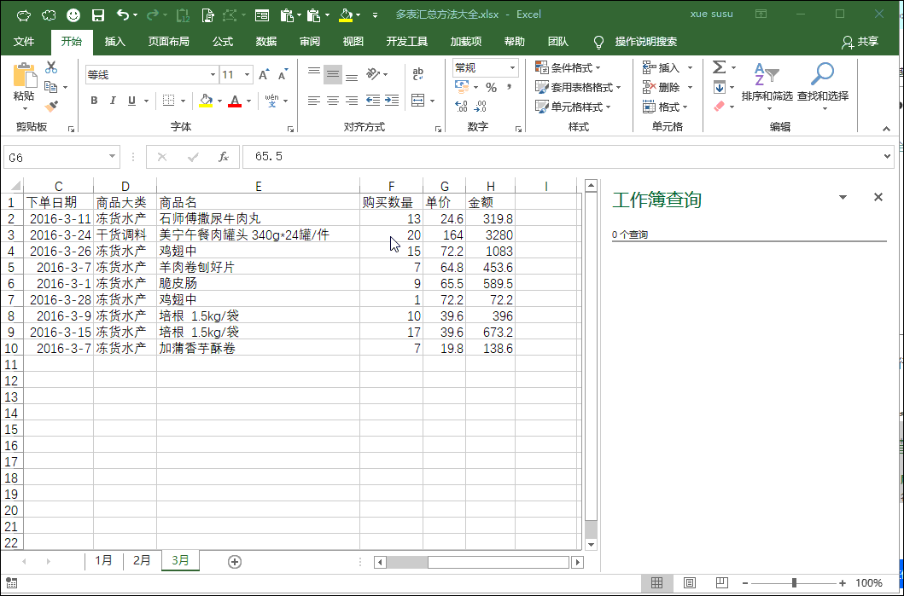Screen dimensions: 904x596
Task: Click the Wrap Text icon
Action: click(418, 73)
